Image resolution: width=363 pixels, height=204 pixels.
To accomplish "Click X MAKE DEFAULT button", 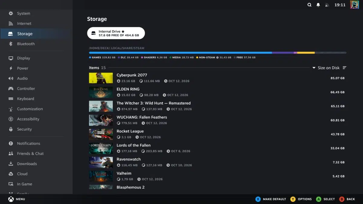I will click(x=271, y=199).
